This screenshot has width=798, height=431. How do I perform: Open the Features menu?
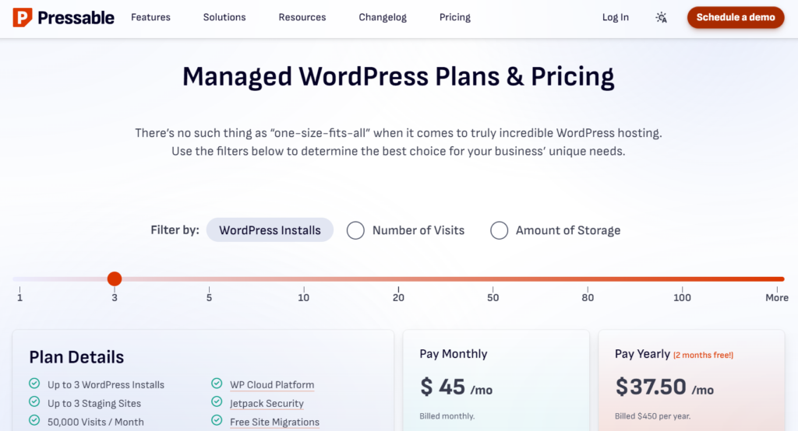[x=150, y=17]
